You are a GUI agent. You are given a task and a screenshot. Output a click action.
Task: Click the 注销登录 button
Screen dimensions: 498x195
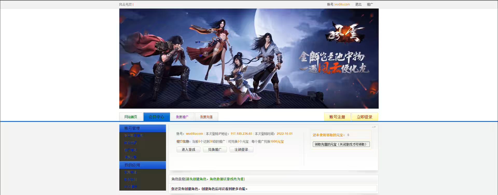tap(241, 149)
